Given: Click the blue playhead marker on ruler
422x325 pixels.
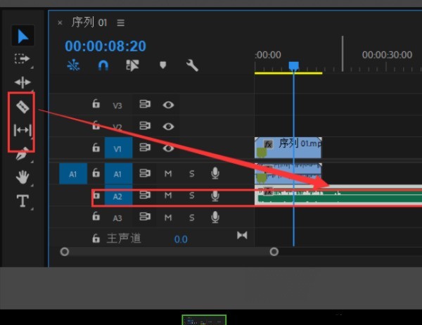Looking at the screenshot, I should (294, 66).
